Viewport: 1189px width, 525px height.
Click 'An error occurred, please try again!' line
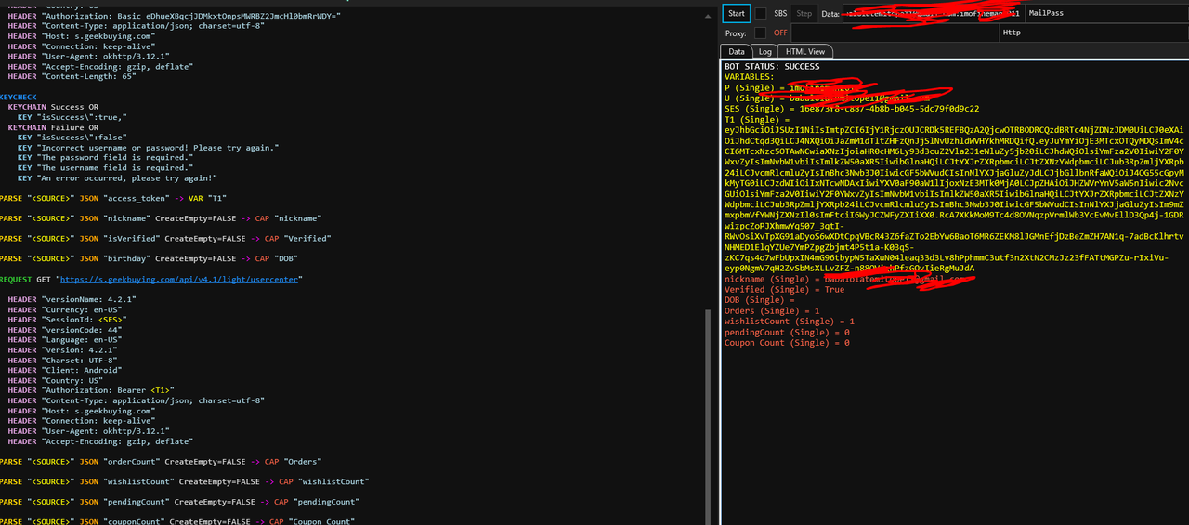pos(118,178)
